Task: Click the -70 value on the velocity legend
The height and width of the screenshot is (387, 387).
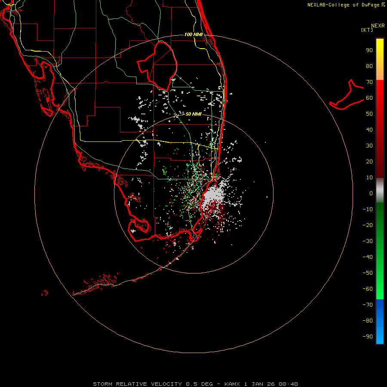Action: pyautogui.click(x=368, y=305)
